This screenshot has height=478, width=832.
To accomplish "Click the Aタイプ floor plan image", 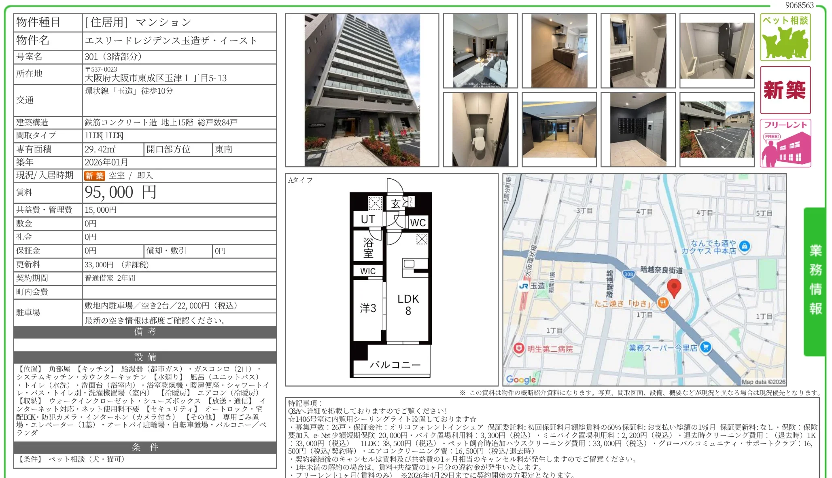I will [x=391, y=280].
